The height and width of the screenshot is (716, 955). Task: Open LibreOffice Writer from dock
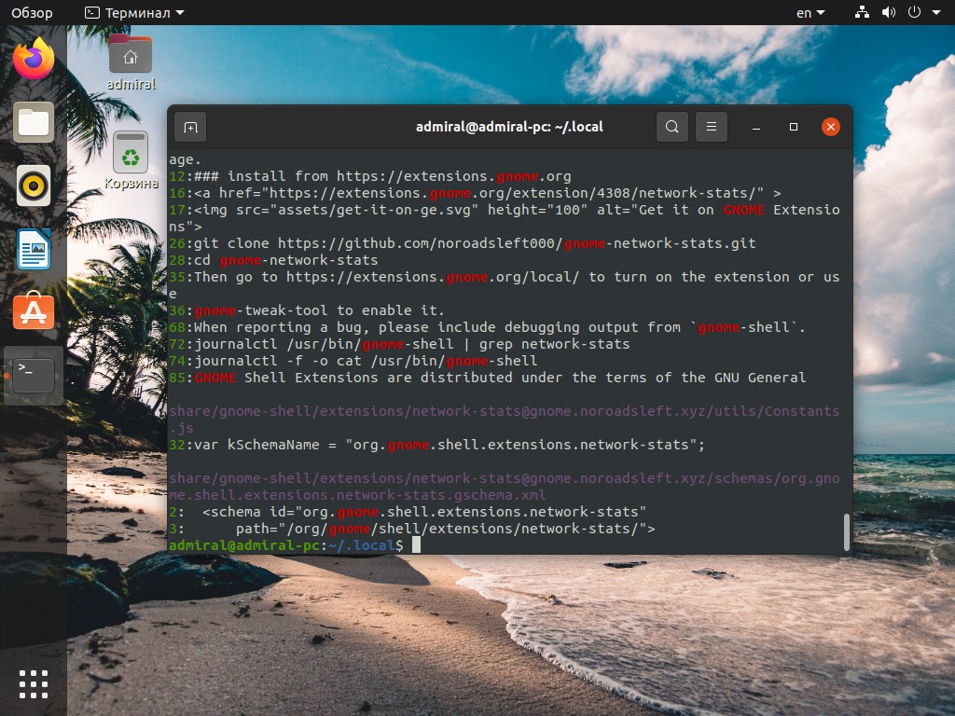pos(34,249)
